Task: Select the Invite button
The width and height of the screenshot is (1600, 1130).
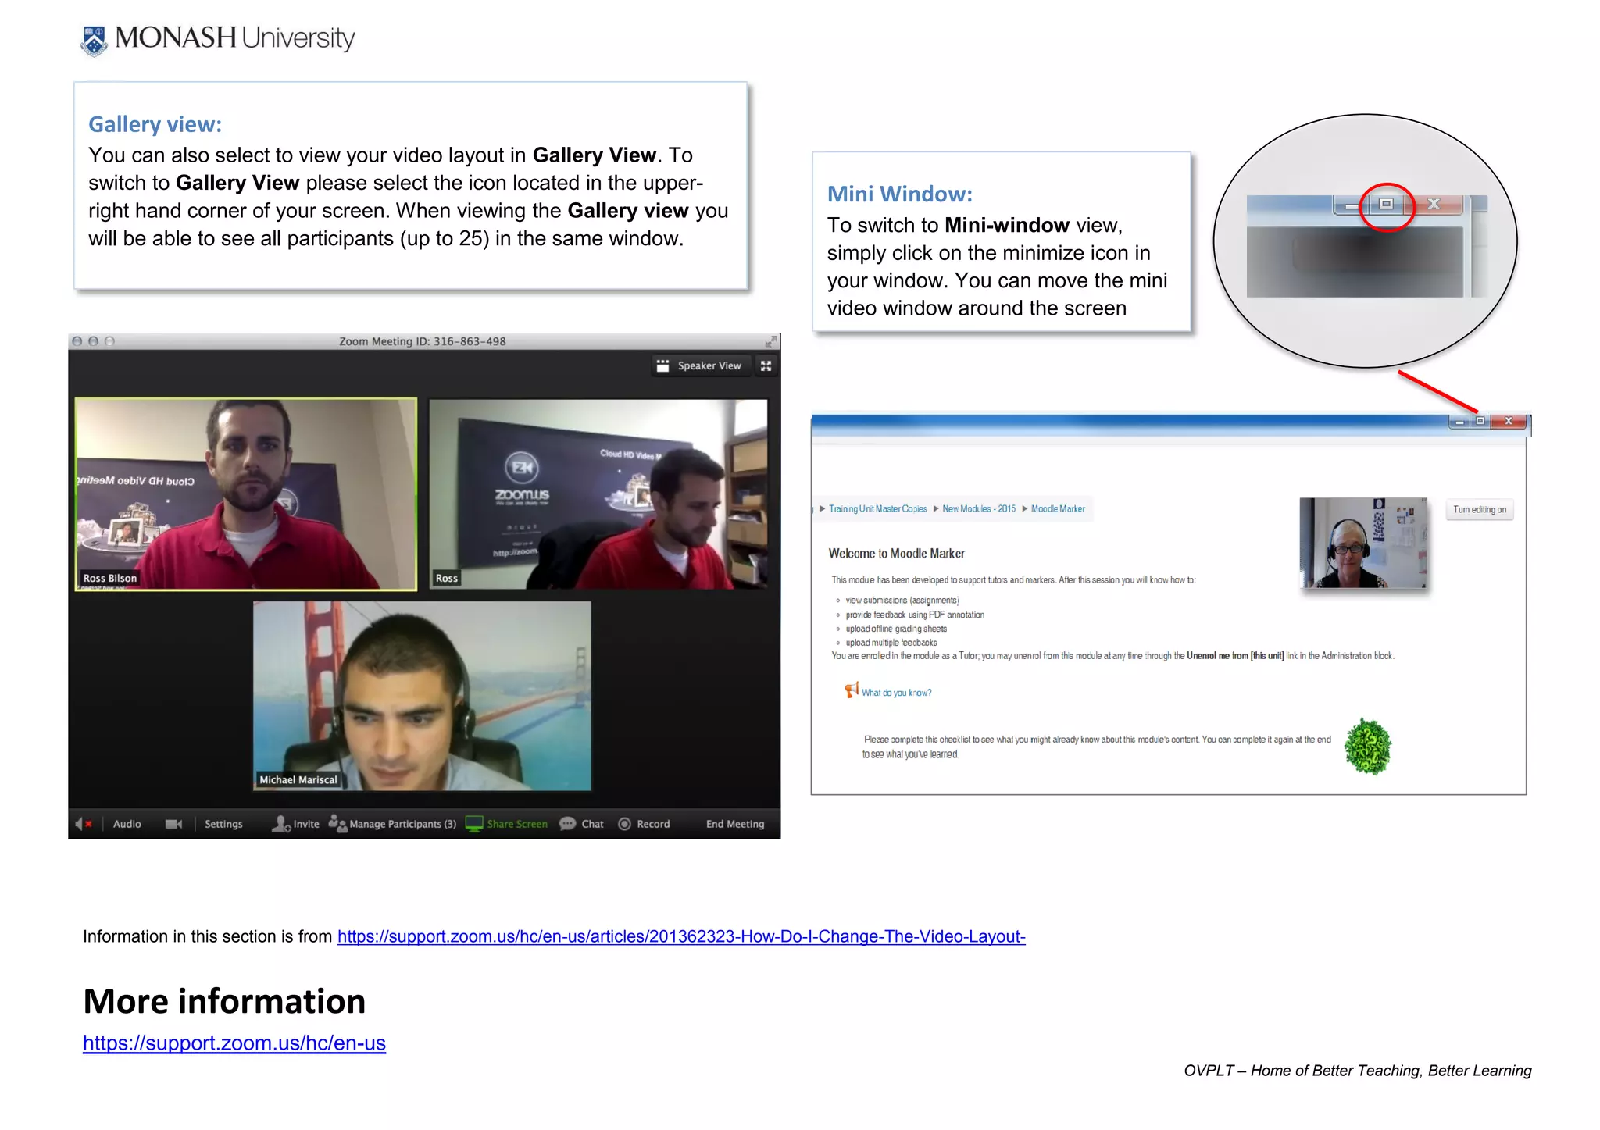Action: [295, 824]
